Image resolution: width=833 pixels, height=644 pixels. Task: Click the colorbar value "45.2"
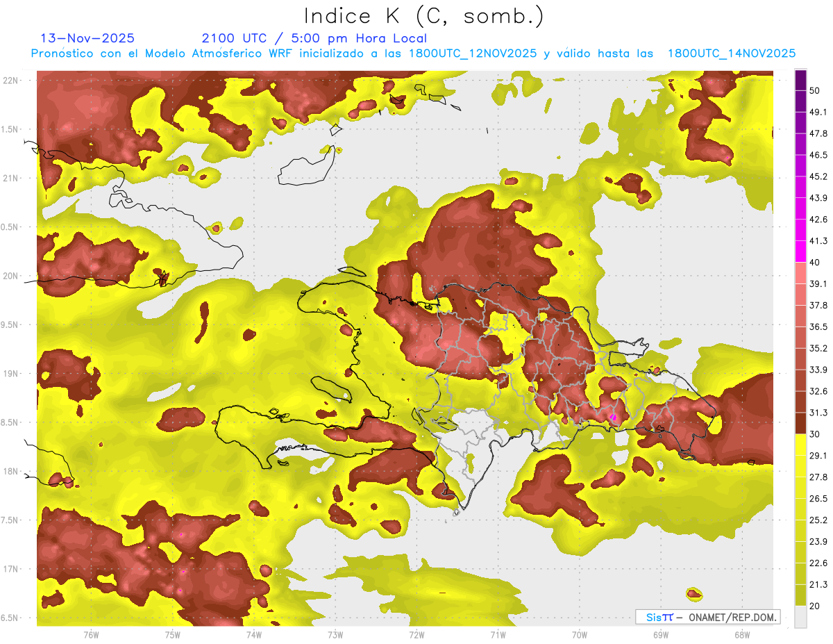pyautogui.click(x=818, y=176)
